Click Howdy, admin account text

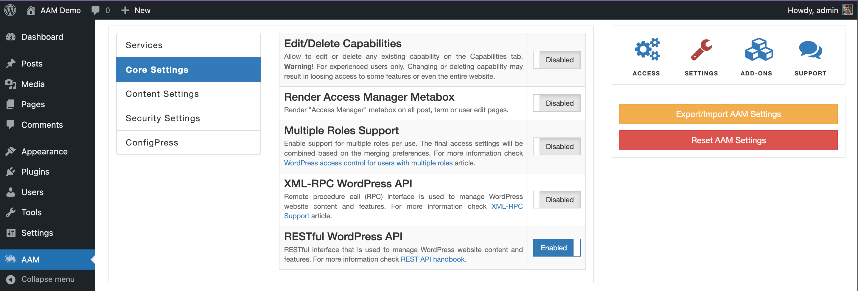tap(813, 10)
